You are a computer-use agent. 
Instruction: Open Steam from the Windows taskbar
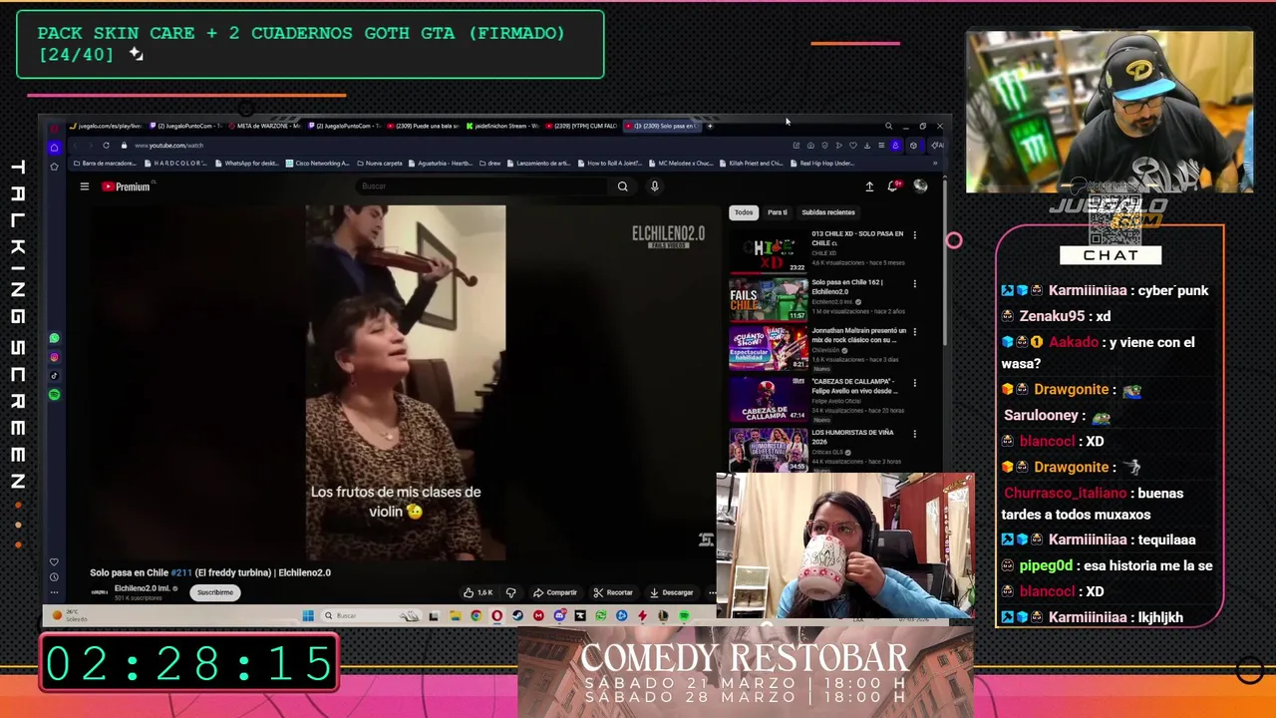pyautogui.click(x=517, y=616)
